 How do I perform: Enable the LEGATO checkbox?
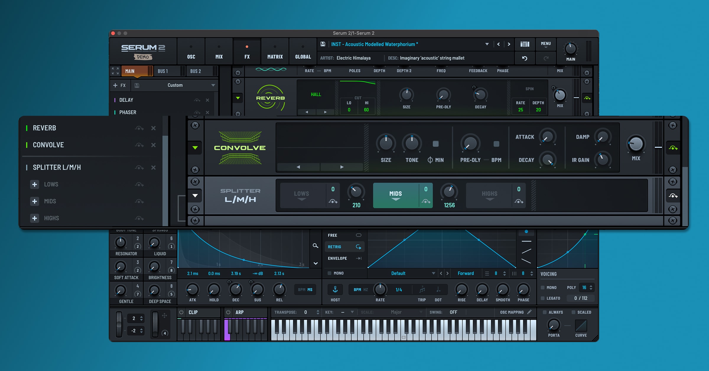point(543,298)
